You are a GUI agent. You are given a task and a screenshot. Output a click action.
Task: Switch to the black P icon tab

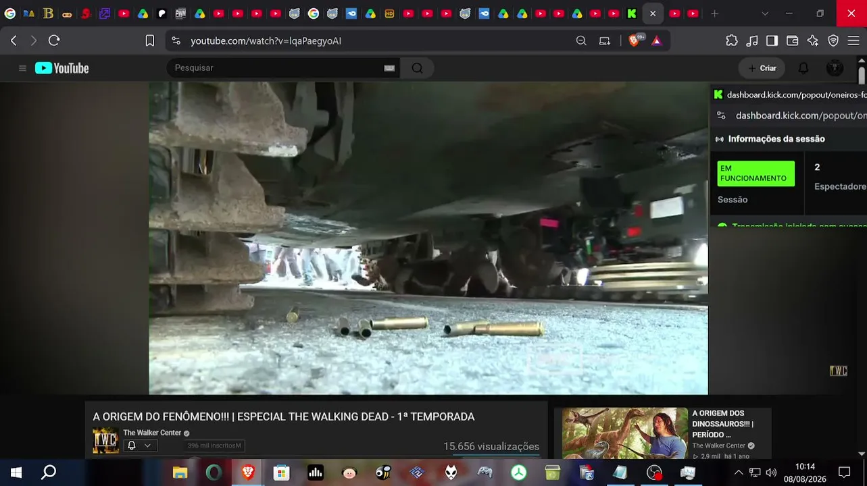pyautogui.click(x=162, y=13)
